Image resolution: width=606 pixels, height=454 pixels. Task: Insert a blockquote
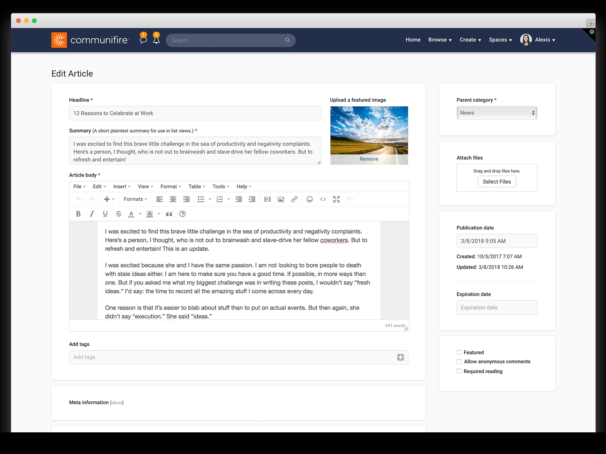(x=169, y=214)
